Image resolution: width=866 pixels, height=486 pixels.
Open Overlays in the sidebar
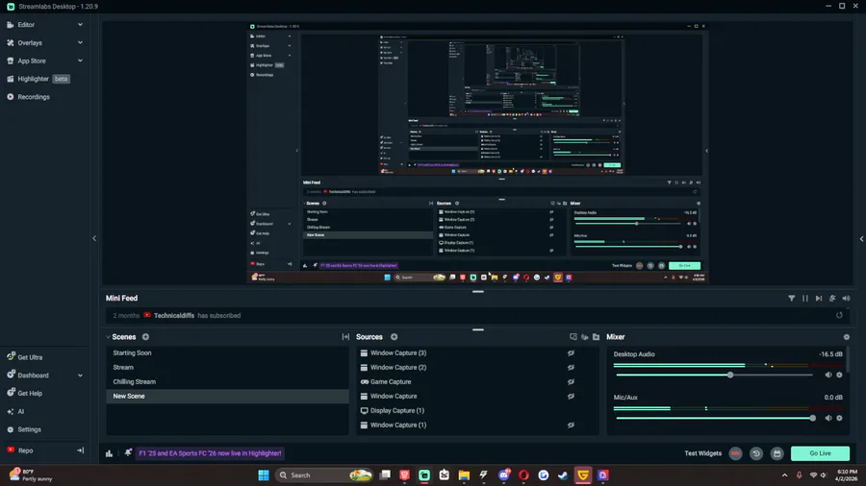[29, 43]
